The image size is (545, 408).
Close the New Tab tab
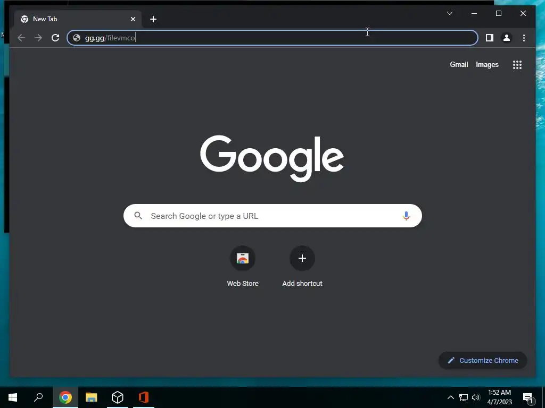point(133,19)
